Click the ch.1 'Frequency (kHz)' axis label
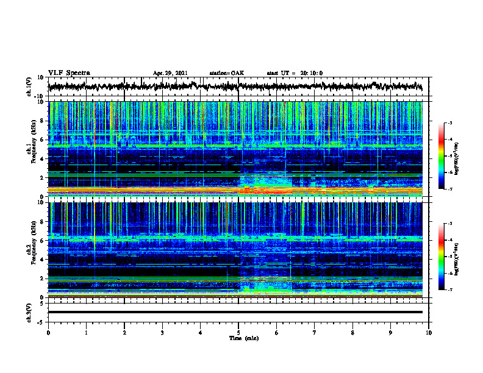Viewport: 483px width, 373px height. [34, 142]
